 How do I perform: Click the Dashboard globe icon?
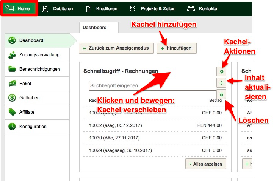(x=12, y=40)
